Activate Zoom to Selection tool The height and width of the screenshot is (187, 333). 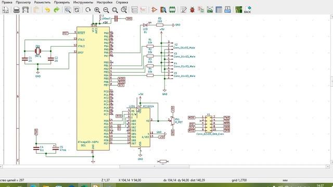[x=124, y=10]
